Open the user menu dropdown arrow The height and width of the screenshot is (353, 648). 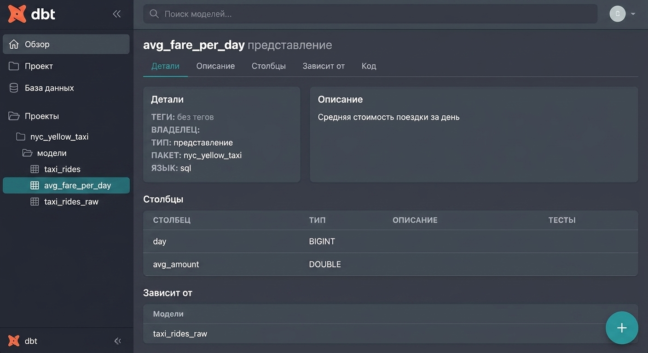633,14
